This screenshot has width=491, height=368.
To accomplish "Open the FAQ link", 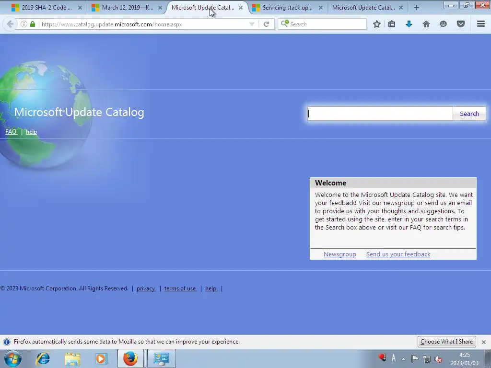I will 11,132.
